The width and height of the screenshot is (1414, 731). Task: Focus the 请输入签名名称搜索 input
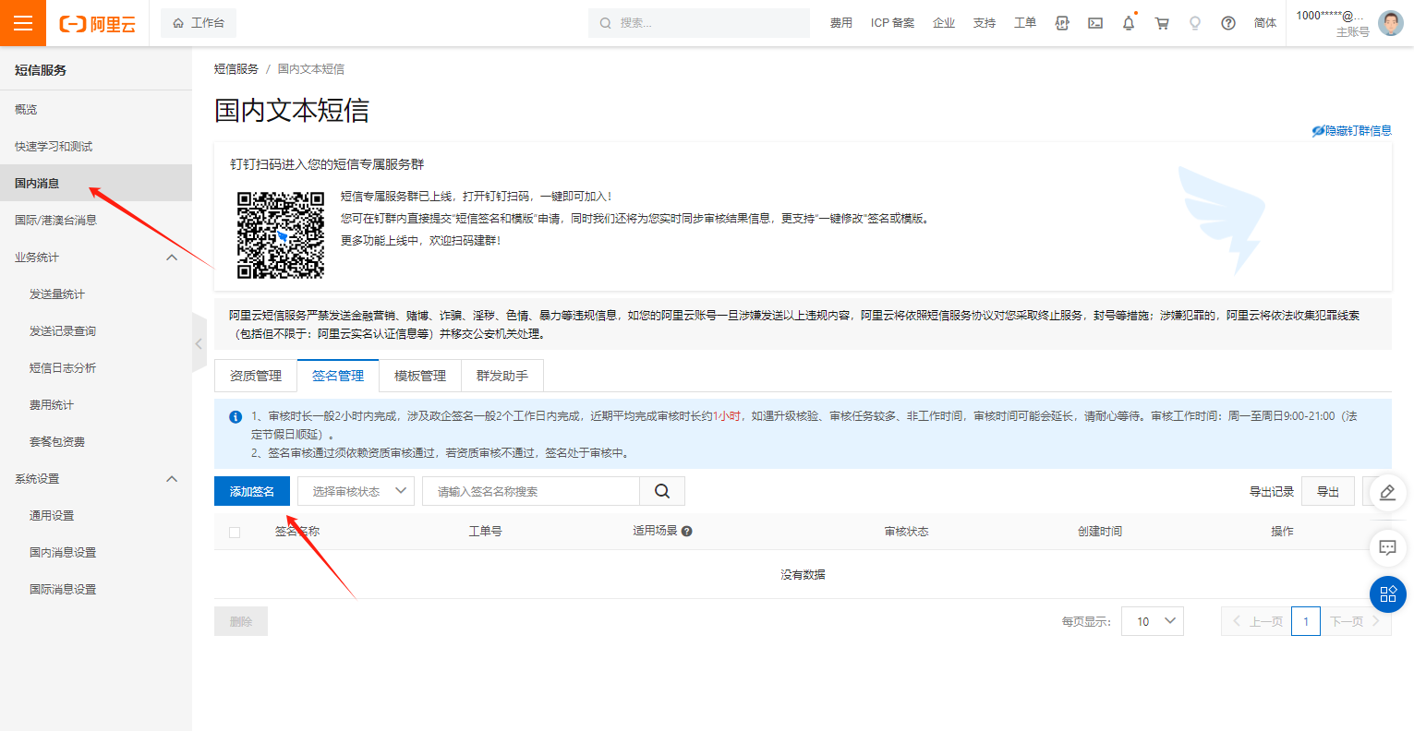pos(531,491)
